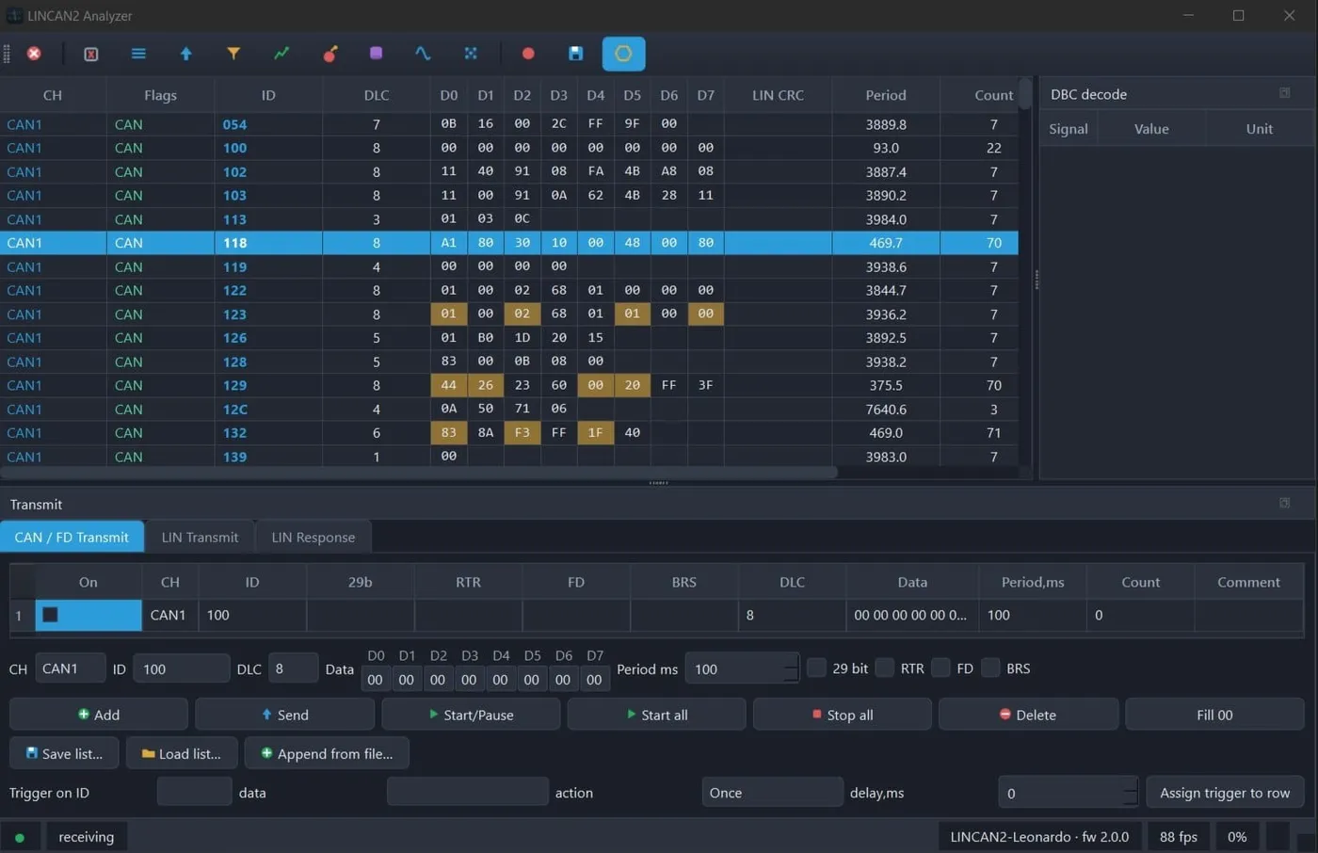The width and height of the screenshot is (1318, 853).
Task: Click the Signal column header in DBC decode
Action: [x=1069, y=129]
